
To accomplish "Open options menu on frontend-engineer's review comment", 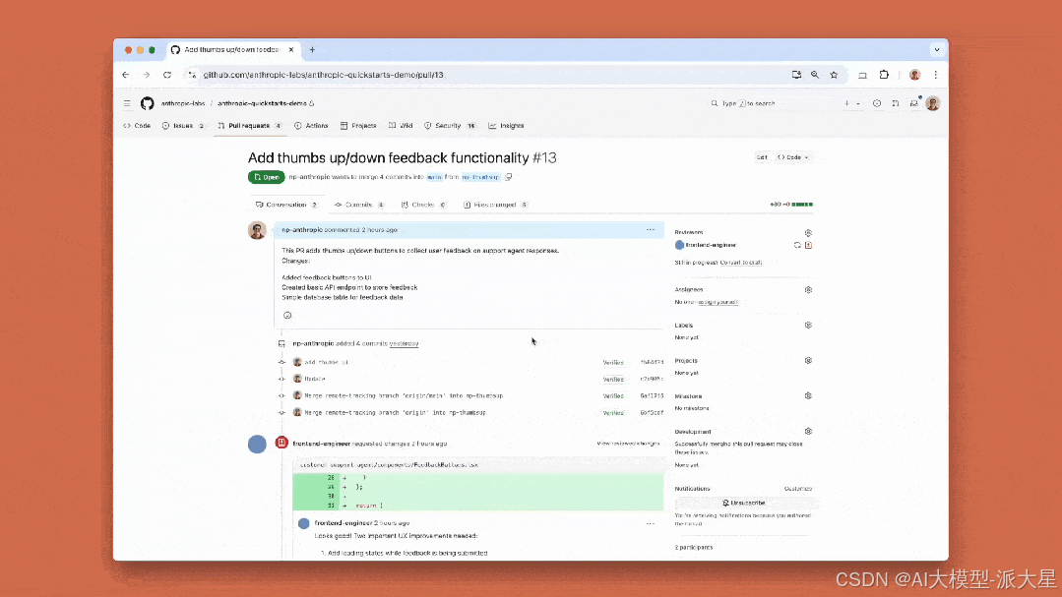I will point(651,523).
